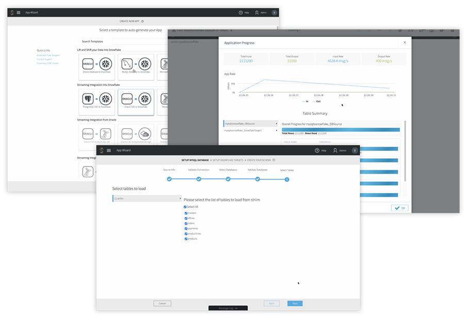464x316 pixels.
Task: Click the notification count badge in the Create New App window
Action: pos(274,12)
